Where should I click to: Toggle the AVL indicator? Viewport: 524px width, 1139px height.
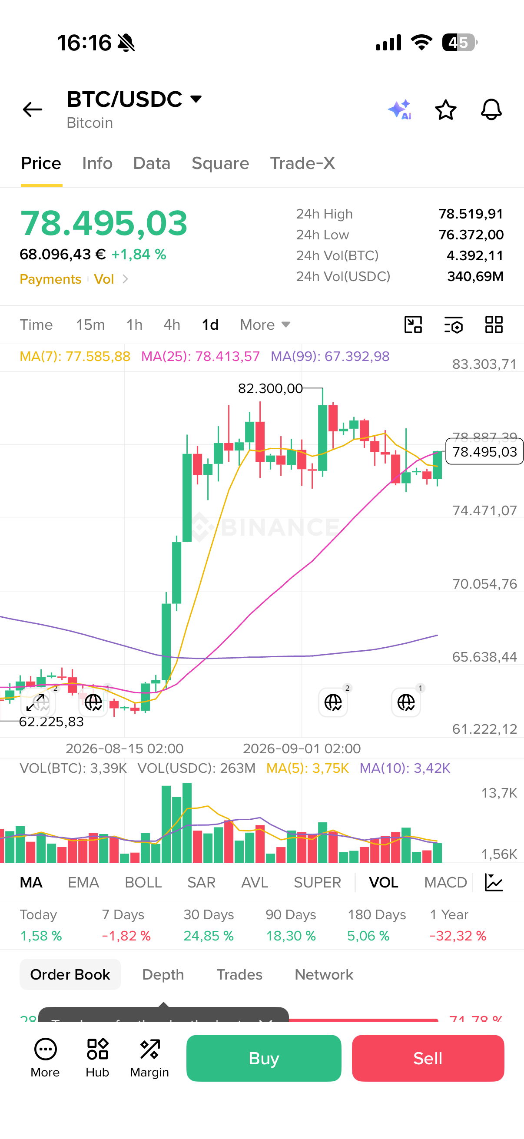[255, 883]
